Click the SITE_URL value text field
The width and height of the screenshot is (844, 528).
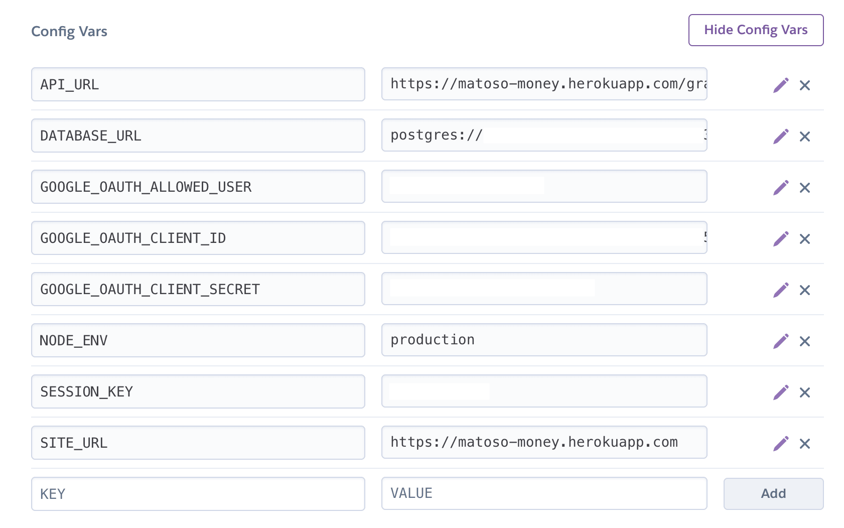[544, 442]
